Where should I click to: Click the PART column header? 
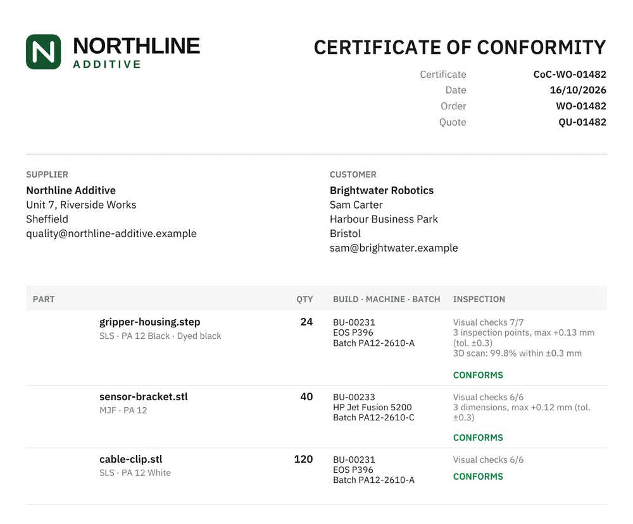[x=44, y=299]
